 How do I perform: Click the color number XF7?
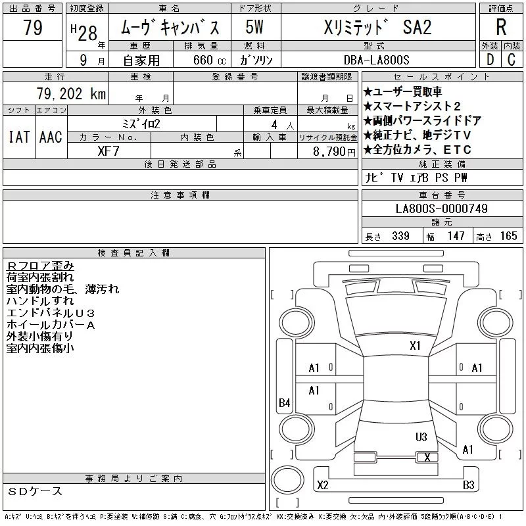108,151
